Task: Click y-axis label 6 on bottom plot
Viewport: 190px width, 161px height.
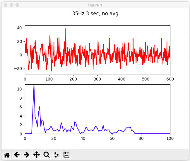Action: click(21, 107)
